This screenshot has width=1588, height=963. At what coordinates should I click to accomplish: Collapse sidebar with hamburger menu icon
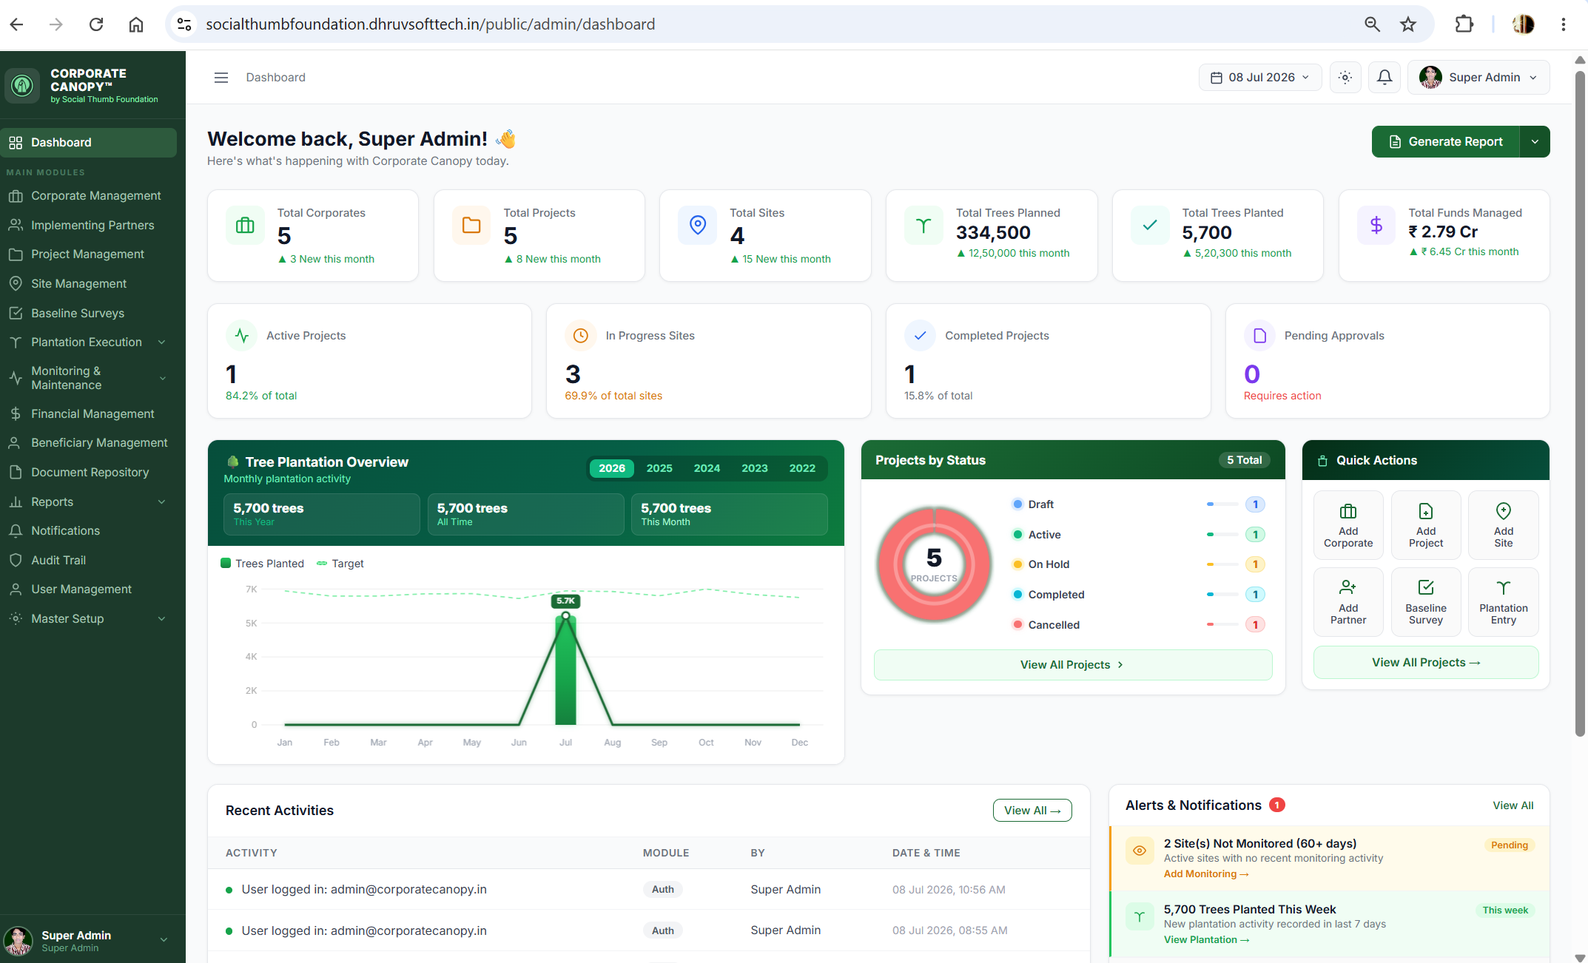(221, 77)
